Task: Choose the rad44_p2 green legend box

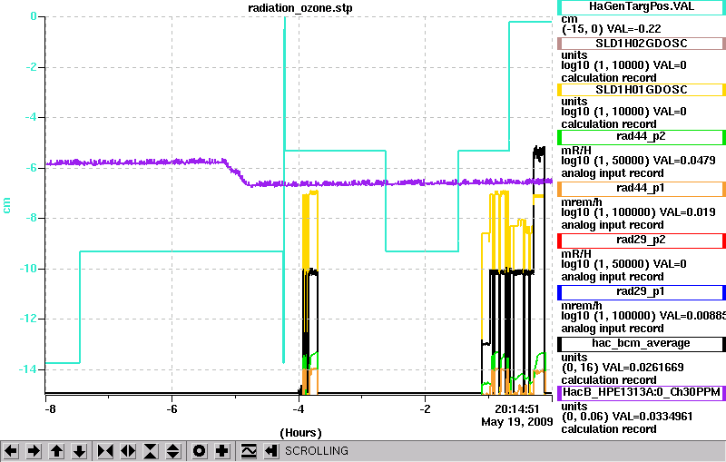Action: pyautogui.click(x=642, y=136)
